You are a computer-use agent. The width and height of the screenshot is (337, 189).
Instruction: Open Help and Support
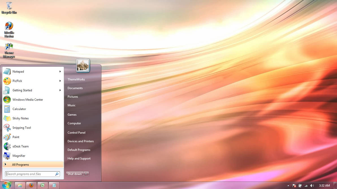coord(79,159)
